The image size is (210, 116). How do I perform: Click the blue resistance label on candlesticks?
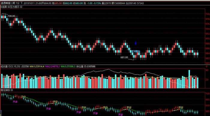coord(135,51)
